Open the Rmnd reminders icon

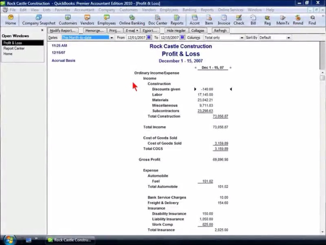point(298,20)
